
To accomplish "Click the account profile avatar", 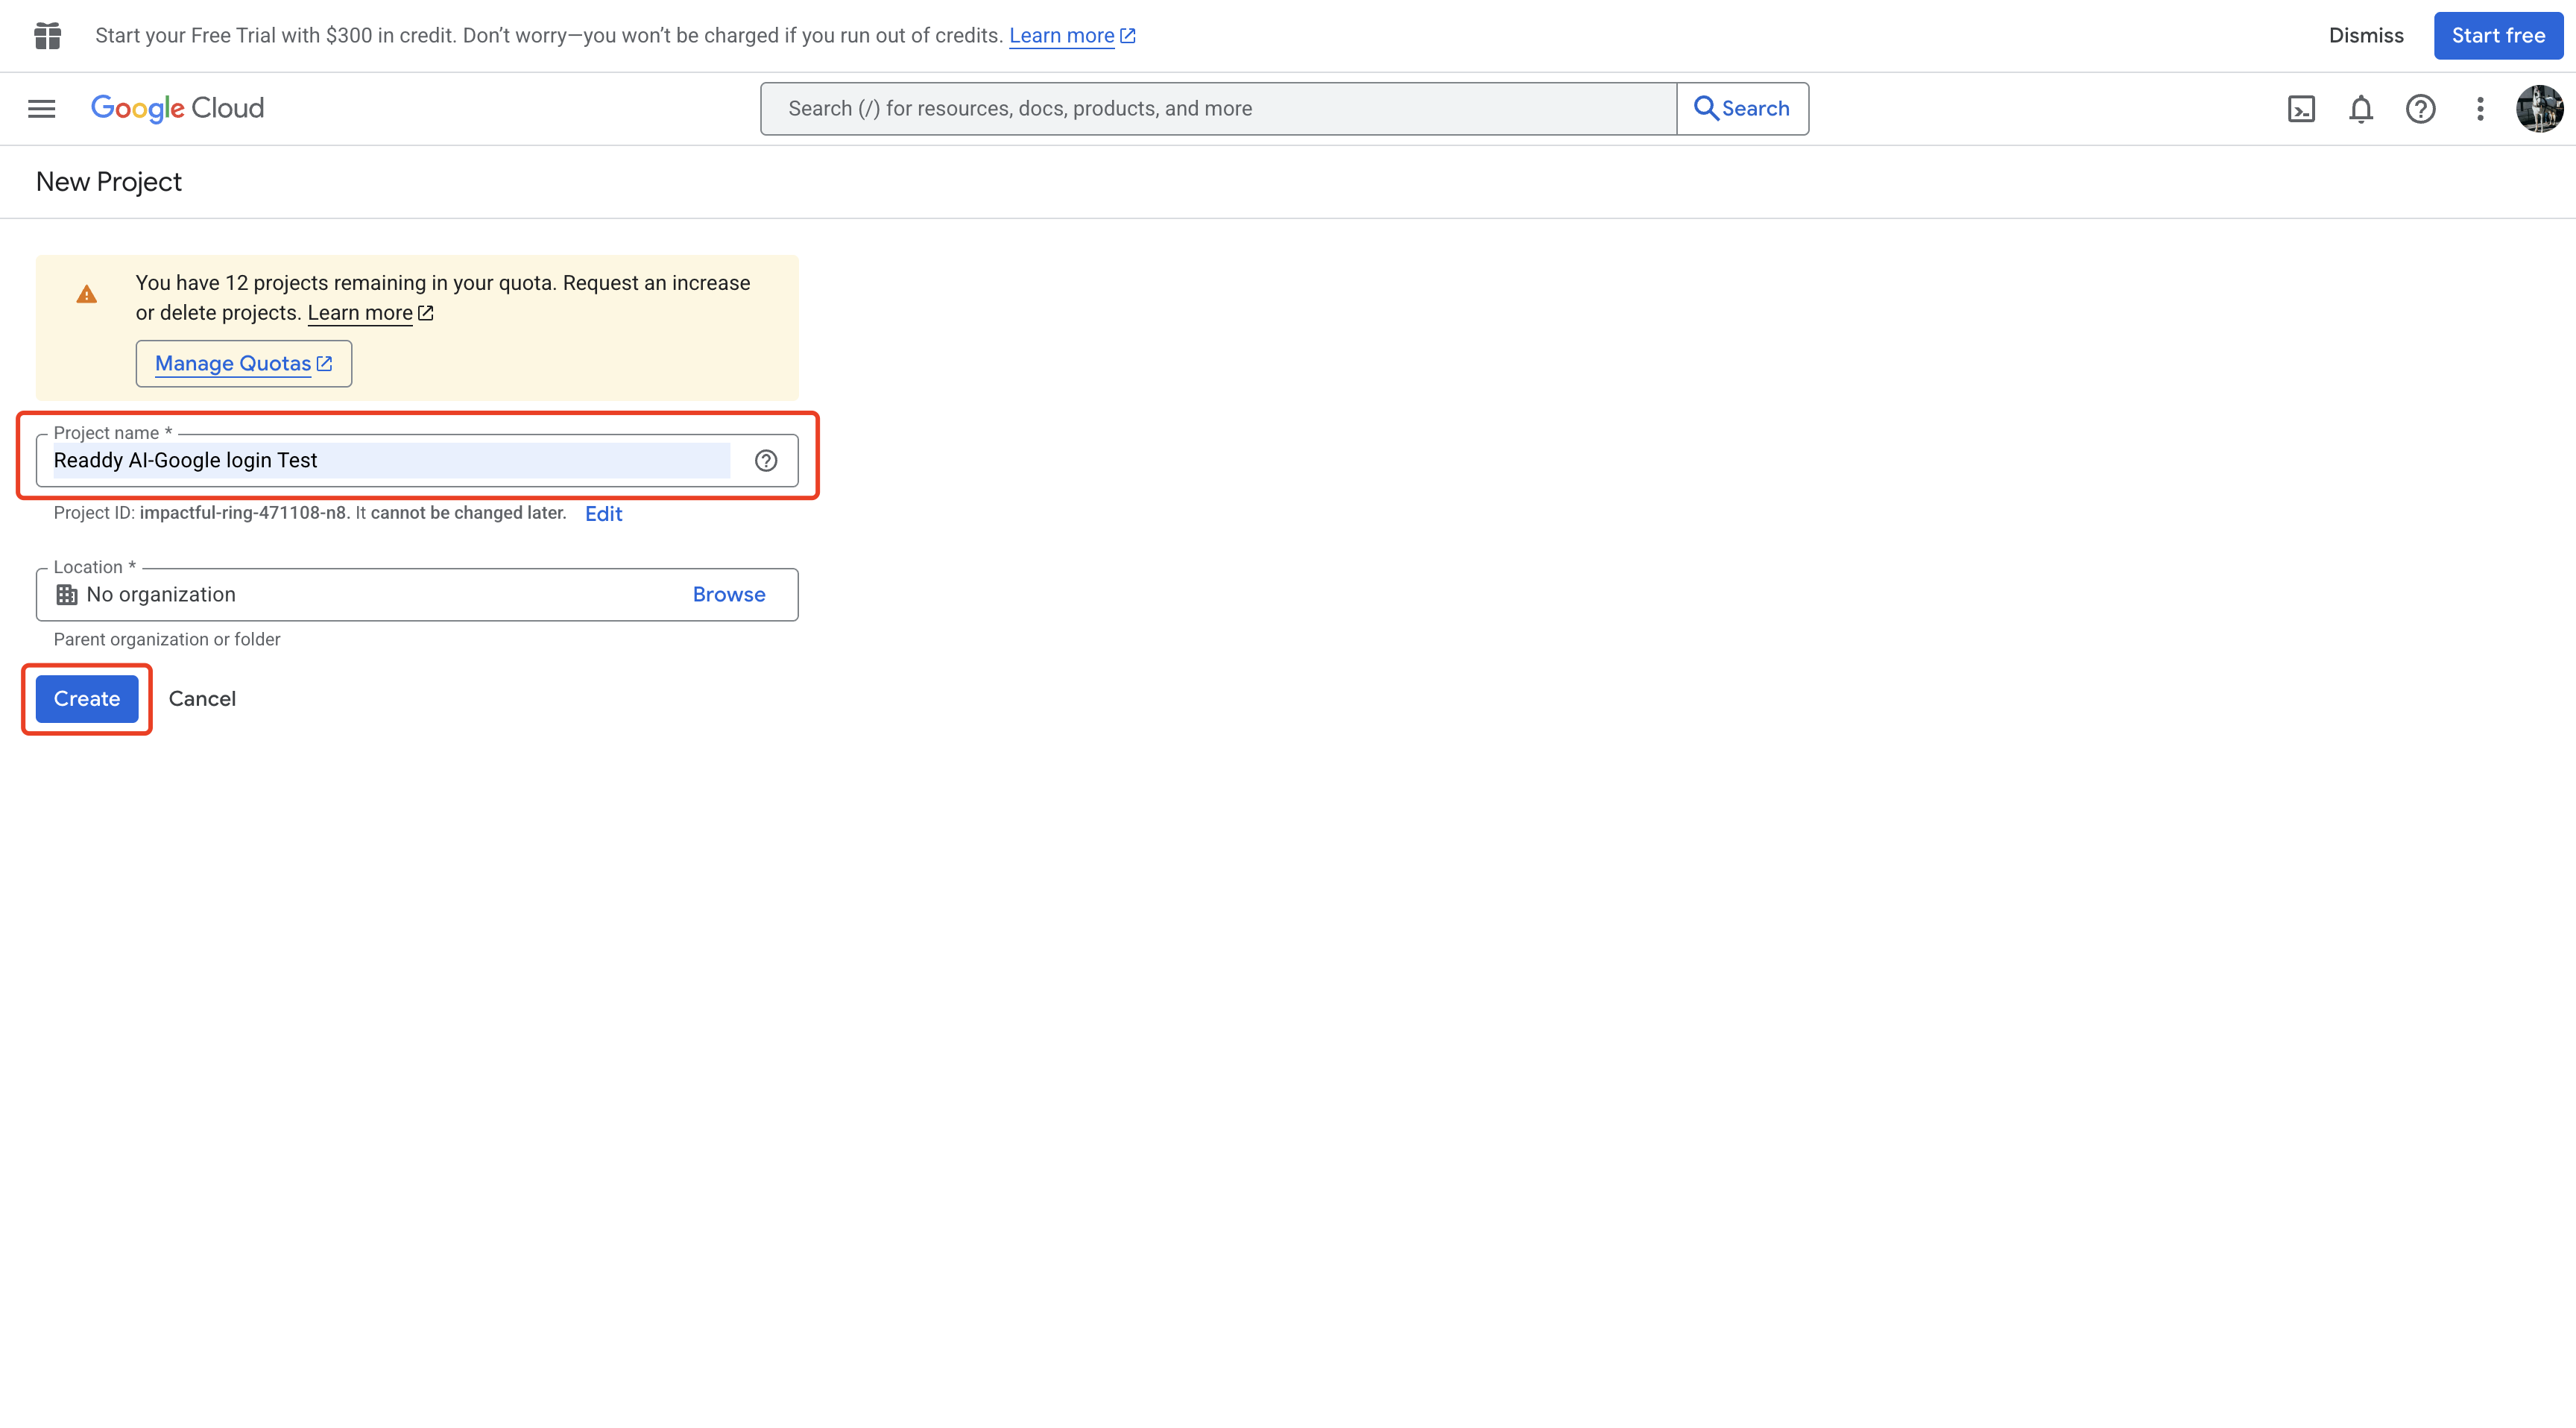I will coord(2539,108).
